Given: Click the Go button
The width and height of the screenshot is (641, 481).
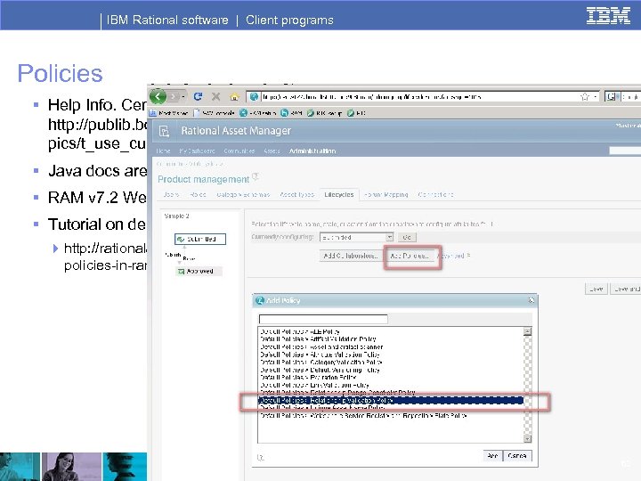Looking at the screenshot, I should pyautogui.click(x=407, y=237).
